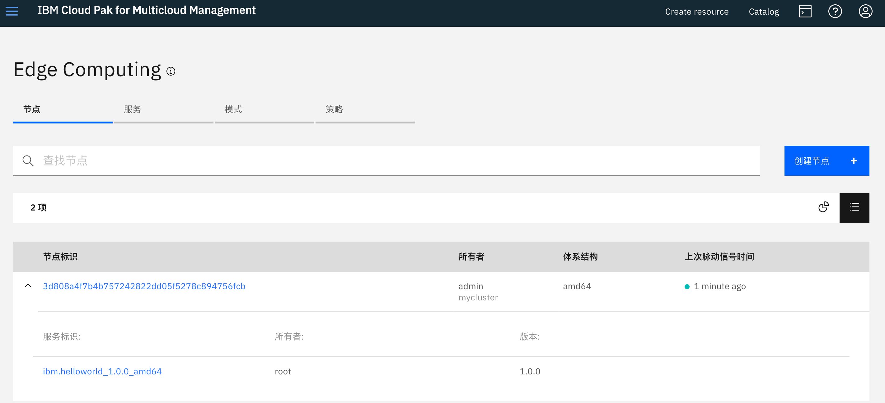Open the help question mark icon

tap(835, 11)
